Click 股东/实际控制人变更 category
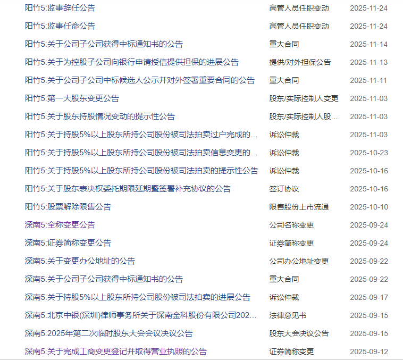 (x=304, y=98)
